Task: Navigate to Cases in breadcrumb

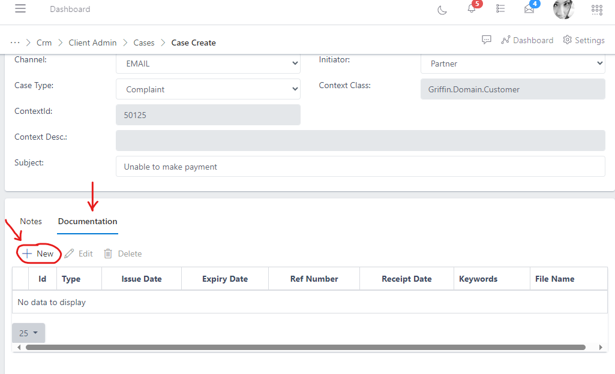Action: pyautogui.click(x=144, y=43)
